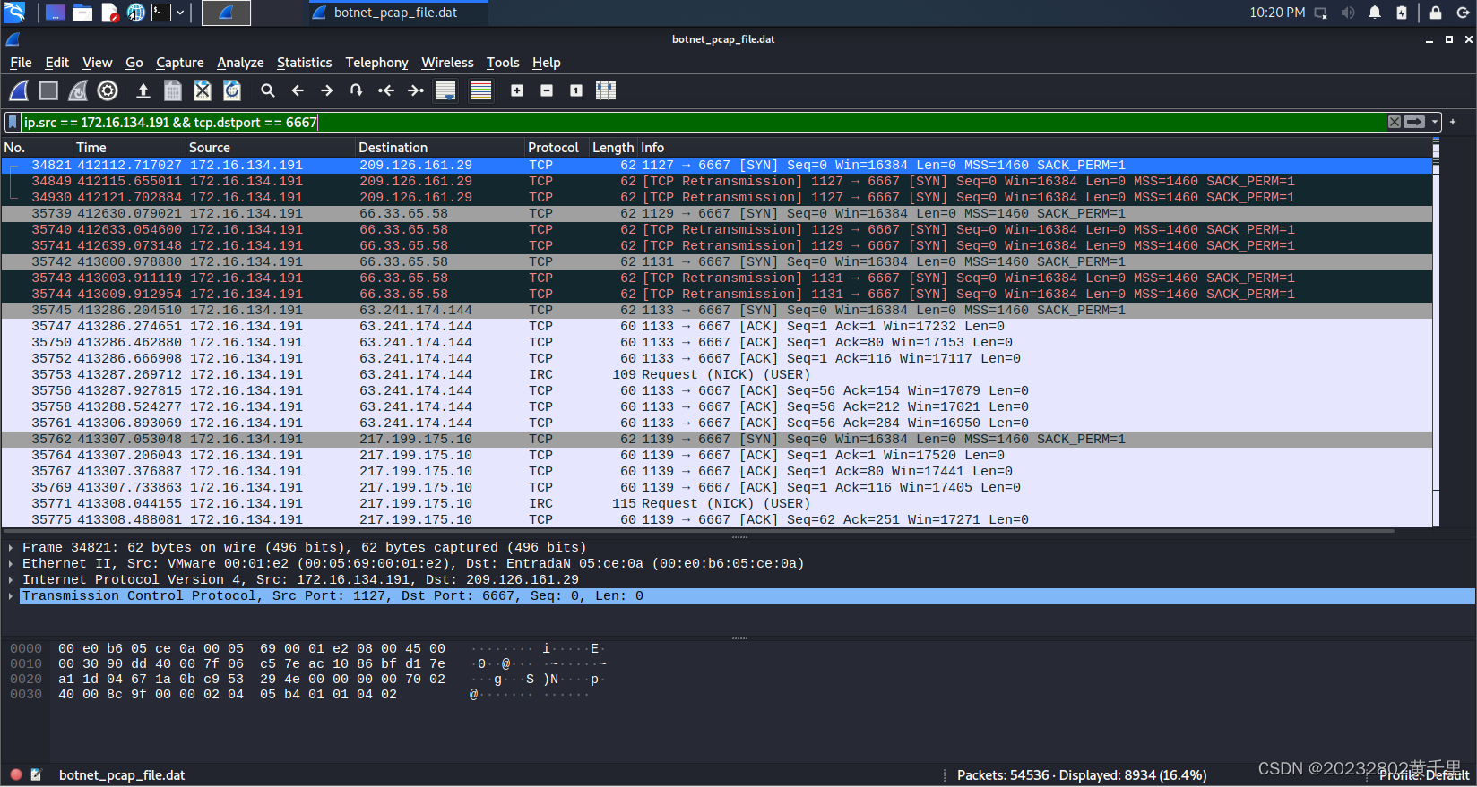1477x787 pixels.
Task: Expand Transmission Control Protocol section
Action: tap(11, 596)
